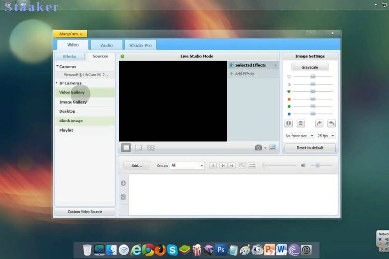Close the Selected Effects panel
This screenshot has width=389, height=259.
(x=275, y=66)
